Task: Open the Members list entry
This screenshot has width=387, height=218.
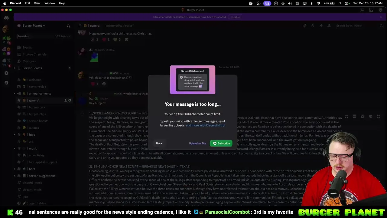Action: (x=44, y=61)
